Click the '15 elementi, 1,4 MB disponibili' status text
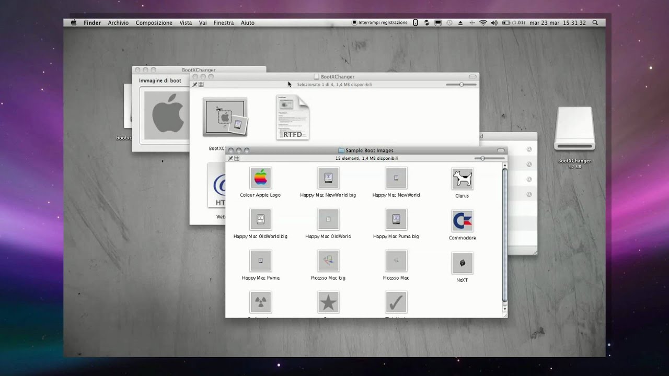 366,158
